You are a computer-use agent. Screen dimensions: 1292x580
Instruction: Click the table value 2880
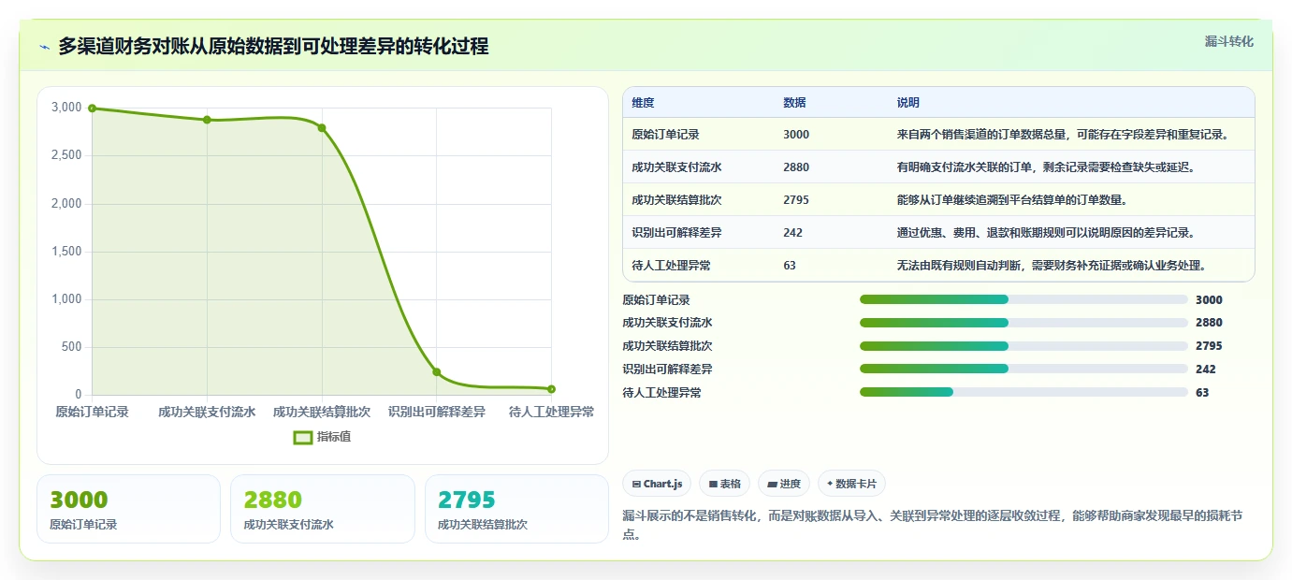click(x=796, y=167)
